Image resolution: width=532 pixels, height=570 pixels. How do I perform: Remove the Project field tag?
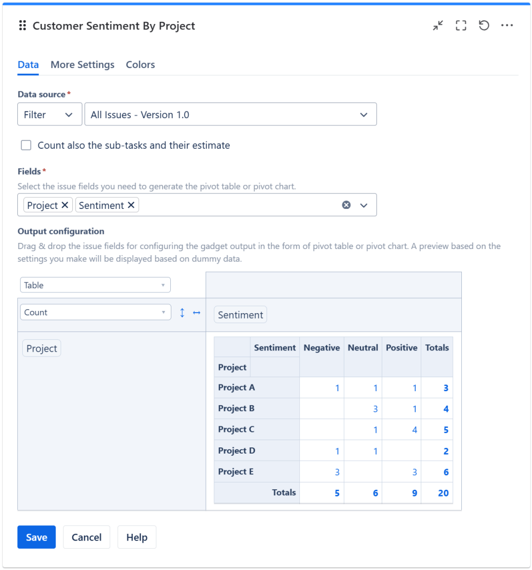tap(65, 205)
